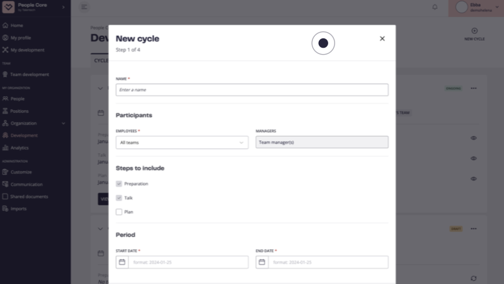The image size is (504, 284).
Task: Open the end date calendar icon
Action: [x=262, y=262]
